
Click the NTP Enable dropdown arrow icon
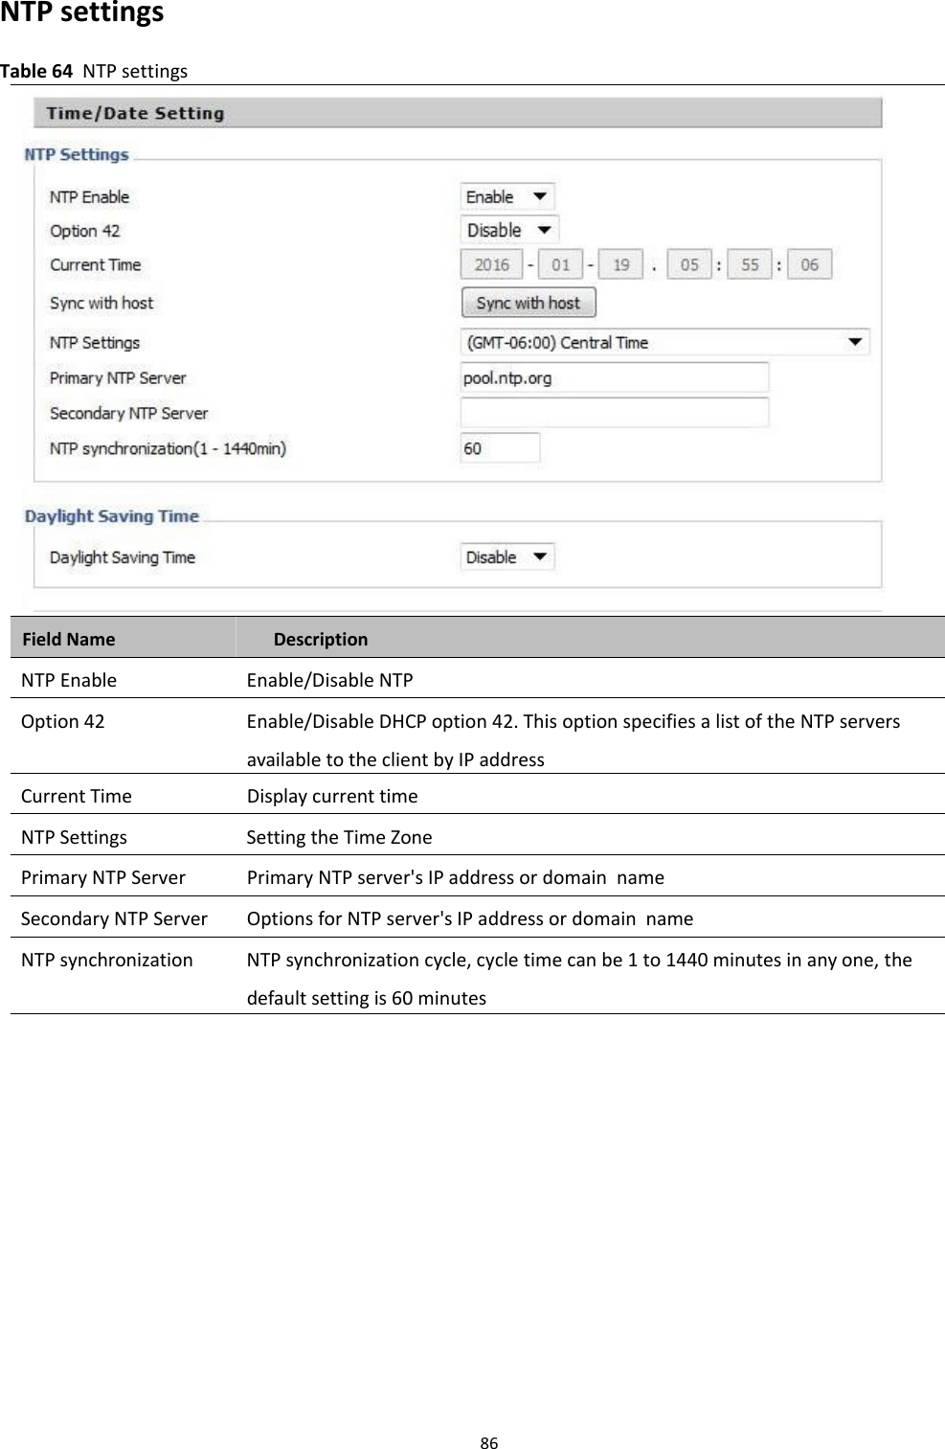click(541, 196)
